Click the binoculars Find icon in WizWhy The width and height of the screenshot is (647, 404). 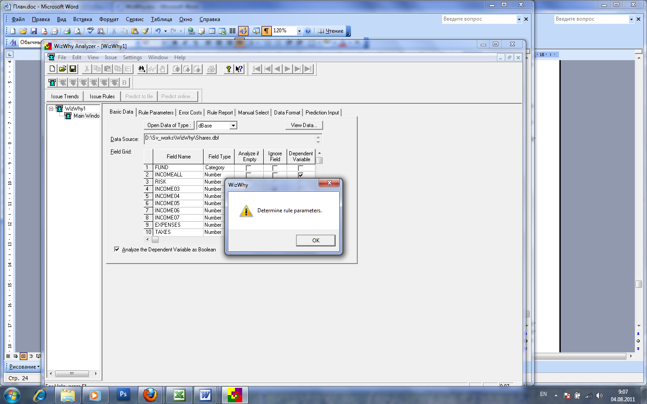tap(142, 69)
